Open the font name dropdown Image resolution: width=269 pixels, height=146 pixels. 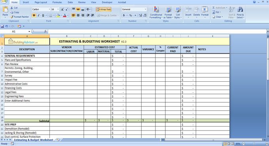49,9
